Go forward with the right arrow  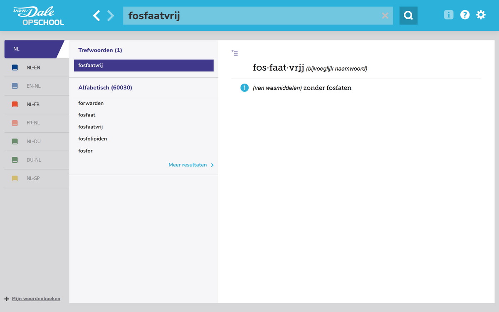pyautogui.click(x=111, y=16)
